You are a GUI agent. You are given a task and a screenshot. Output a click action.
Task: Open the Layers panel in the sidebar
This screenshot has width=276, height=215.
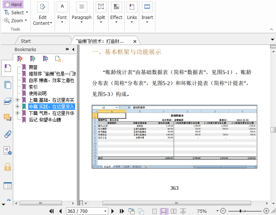click(x=7, y=101)
